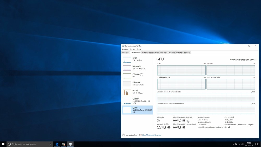The image size is (261, 147).
Task: Maximize the Gerenciador de Tarefas window
Action: coord(249,46)
